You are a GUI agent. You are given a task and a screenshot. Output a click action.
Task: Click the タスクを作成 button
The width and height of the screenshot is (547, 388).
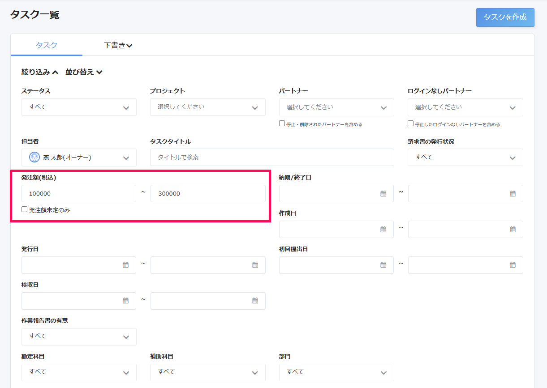(x=505, y=17)
